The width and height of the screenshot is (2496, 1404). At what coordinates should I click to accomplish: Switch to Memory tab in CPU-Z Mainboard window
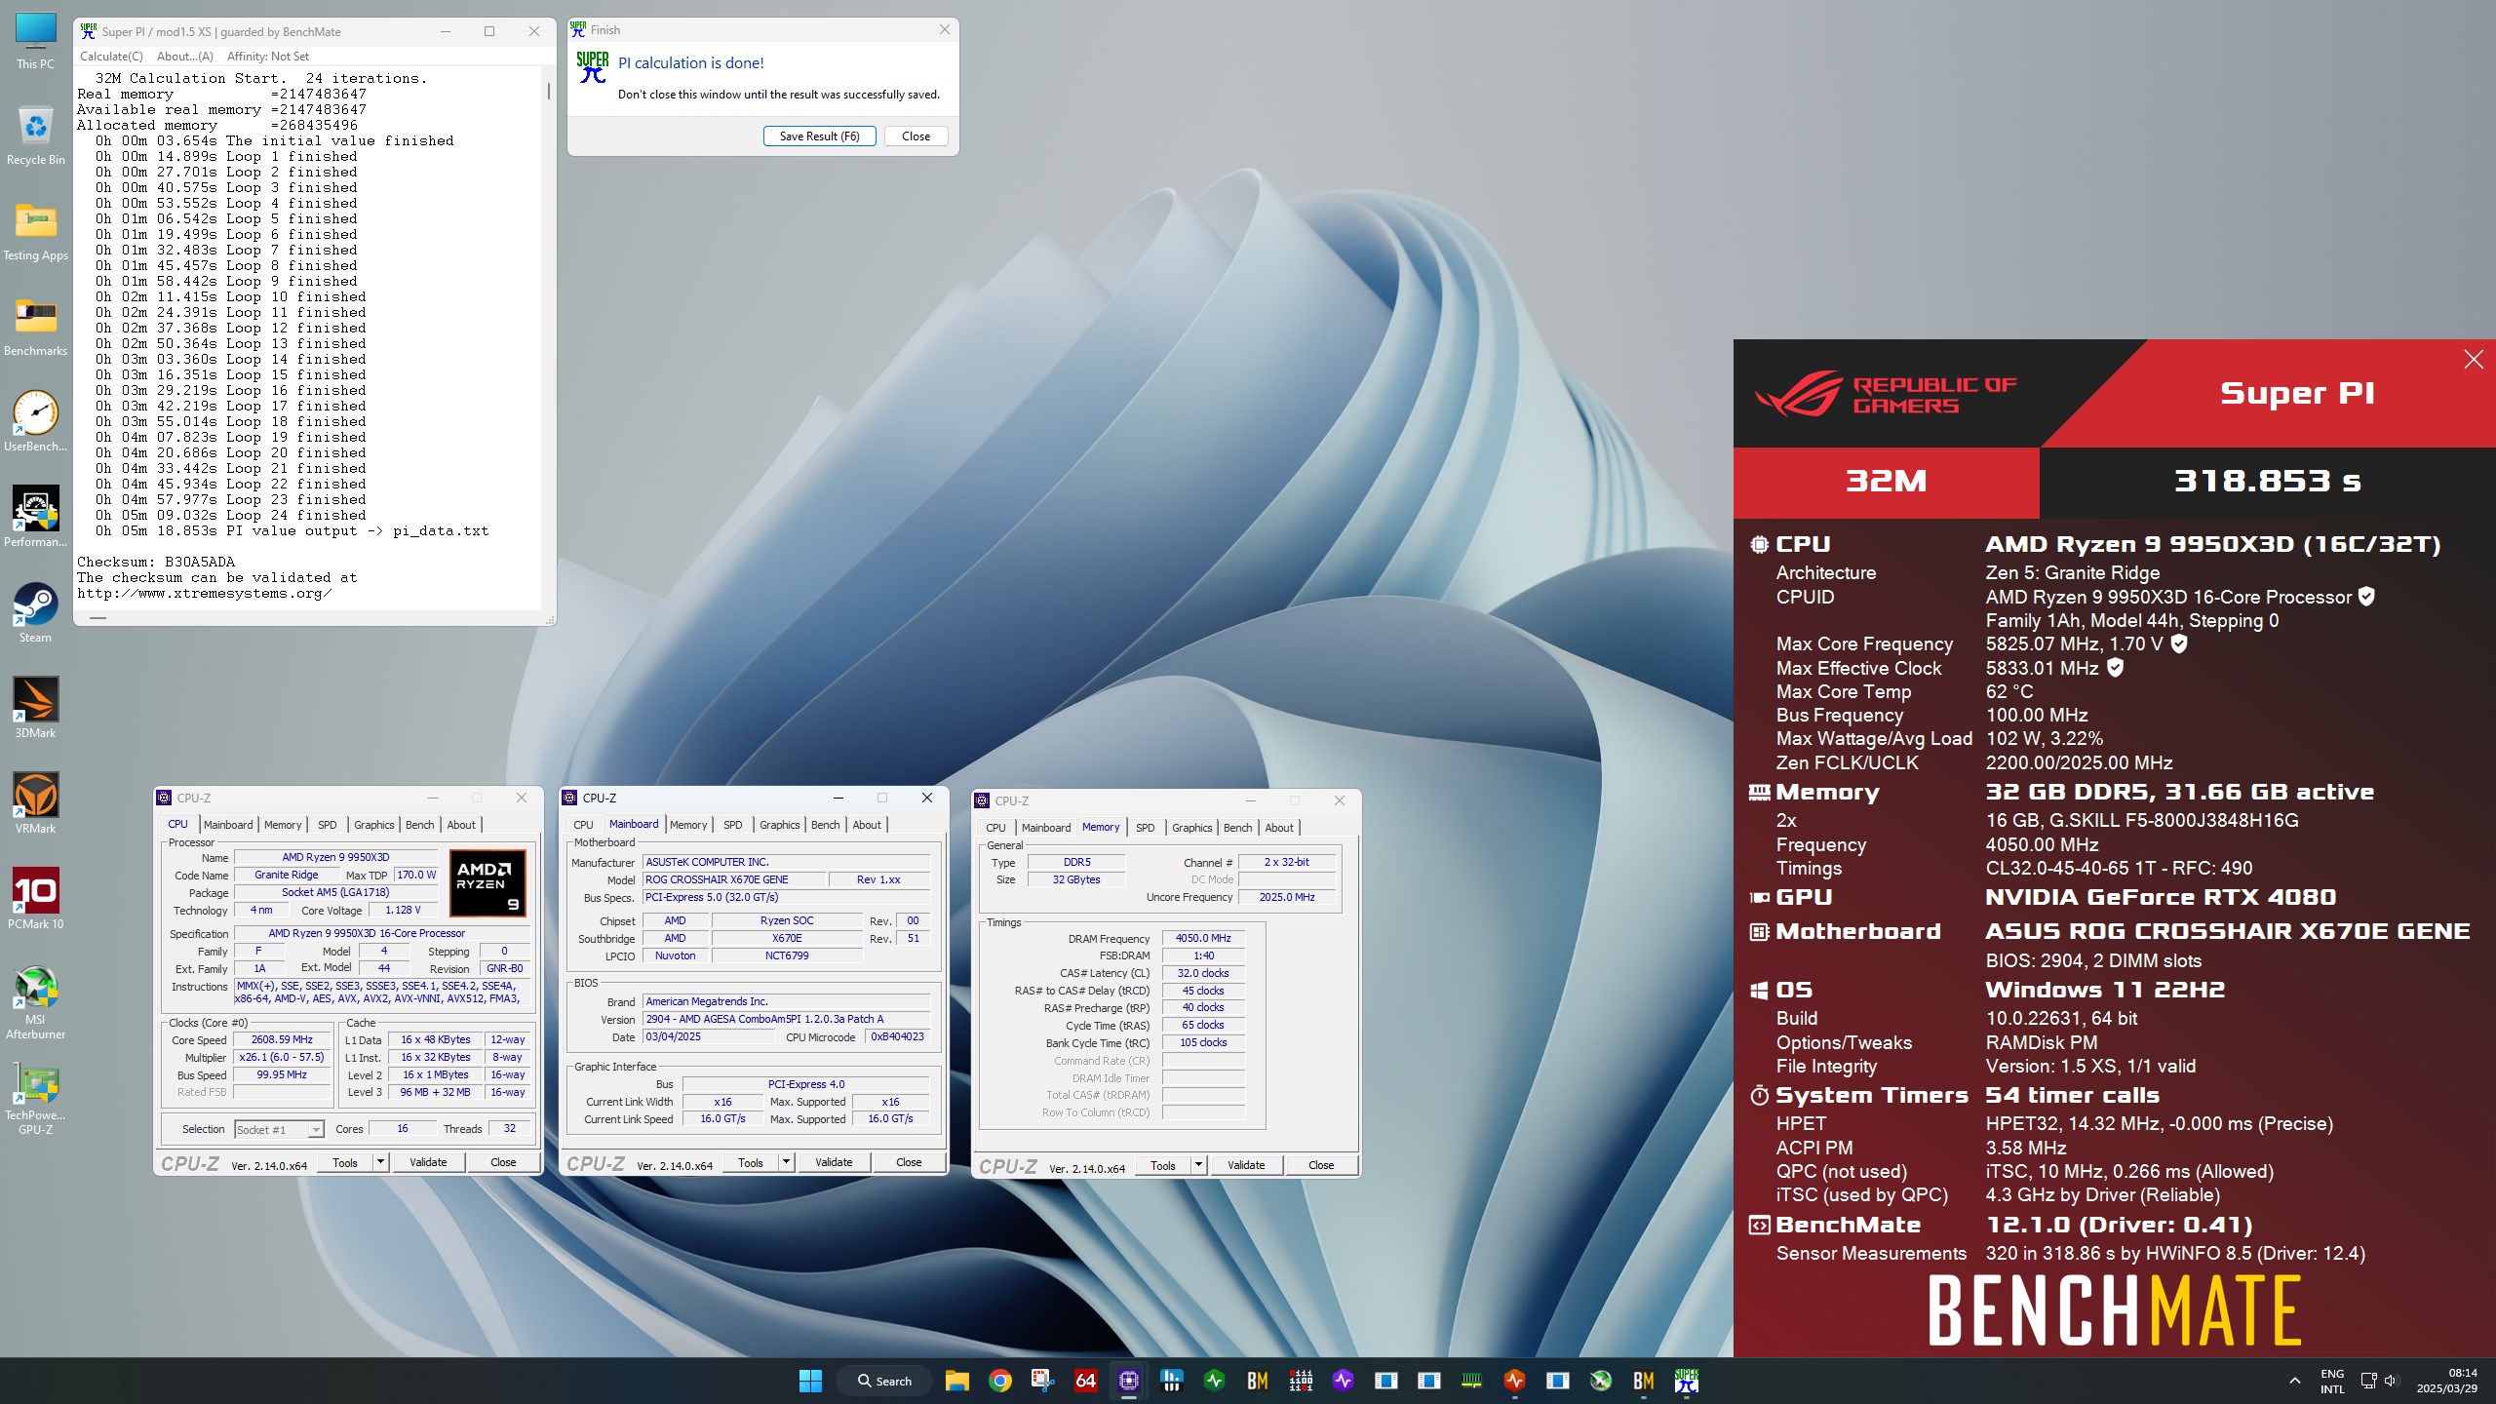coord(688,825)
